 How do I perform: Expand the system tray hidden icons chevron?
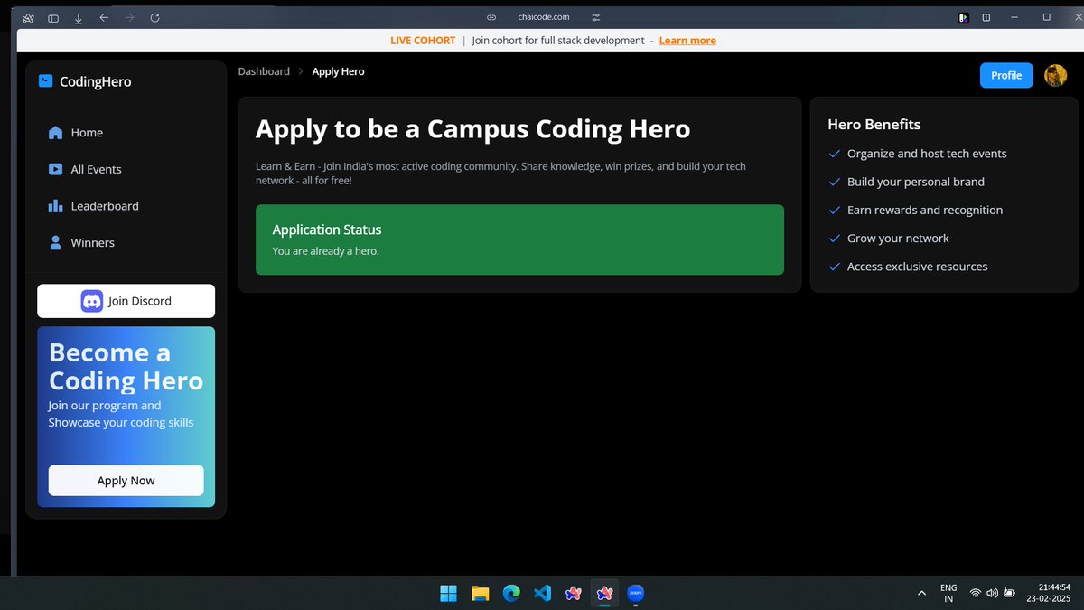[921, 593]
